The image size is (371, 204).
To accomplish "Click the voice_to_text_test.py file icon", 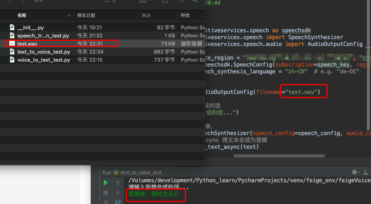I will (12, 60).
